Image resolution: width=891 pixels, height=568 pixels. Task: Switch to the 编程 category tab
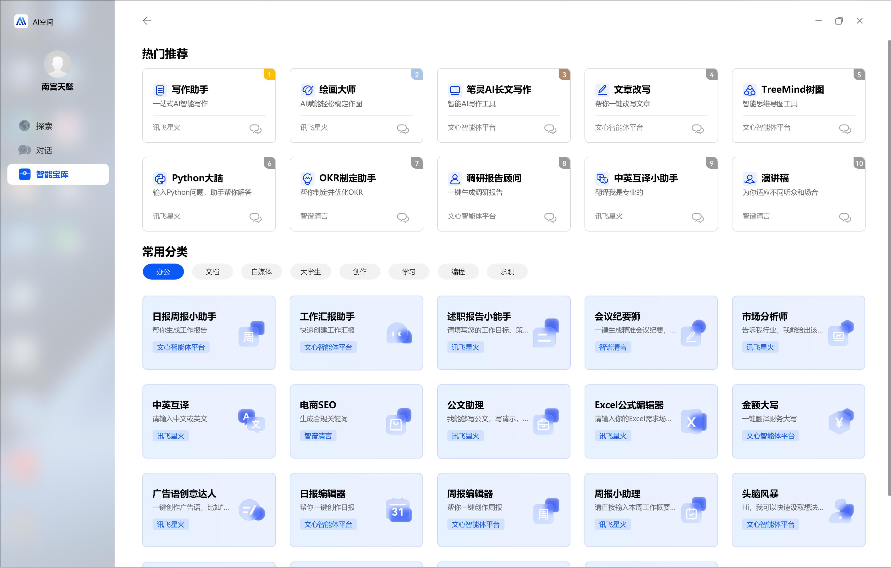pyautogui.click(x=458, y=271)
